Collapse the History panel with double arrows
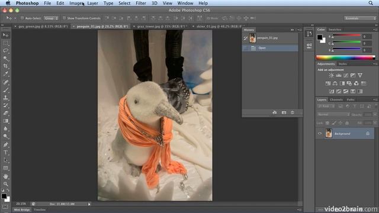The image size is (379, 213). pos(292,30)
